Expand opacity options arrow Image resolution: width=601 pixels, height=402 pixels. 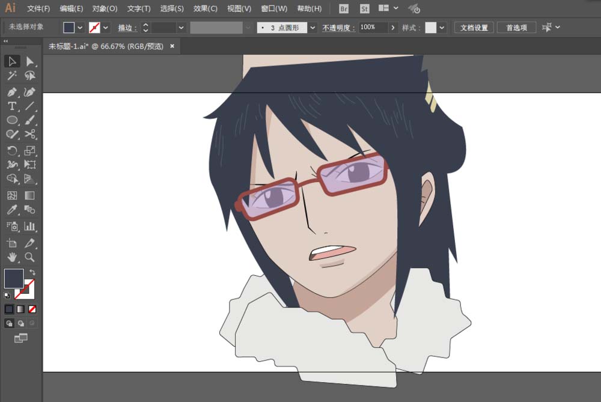[392, 28]
